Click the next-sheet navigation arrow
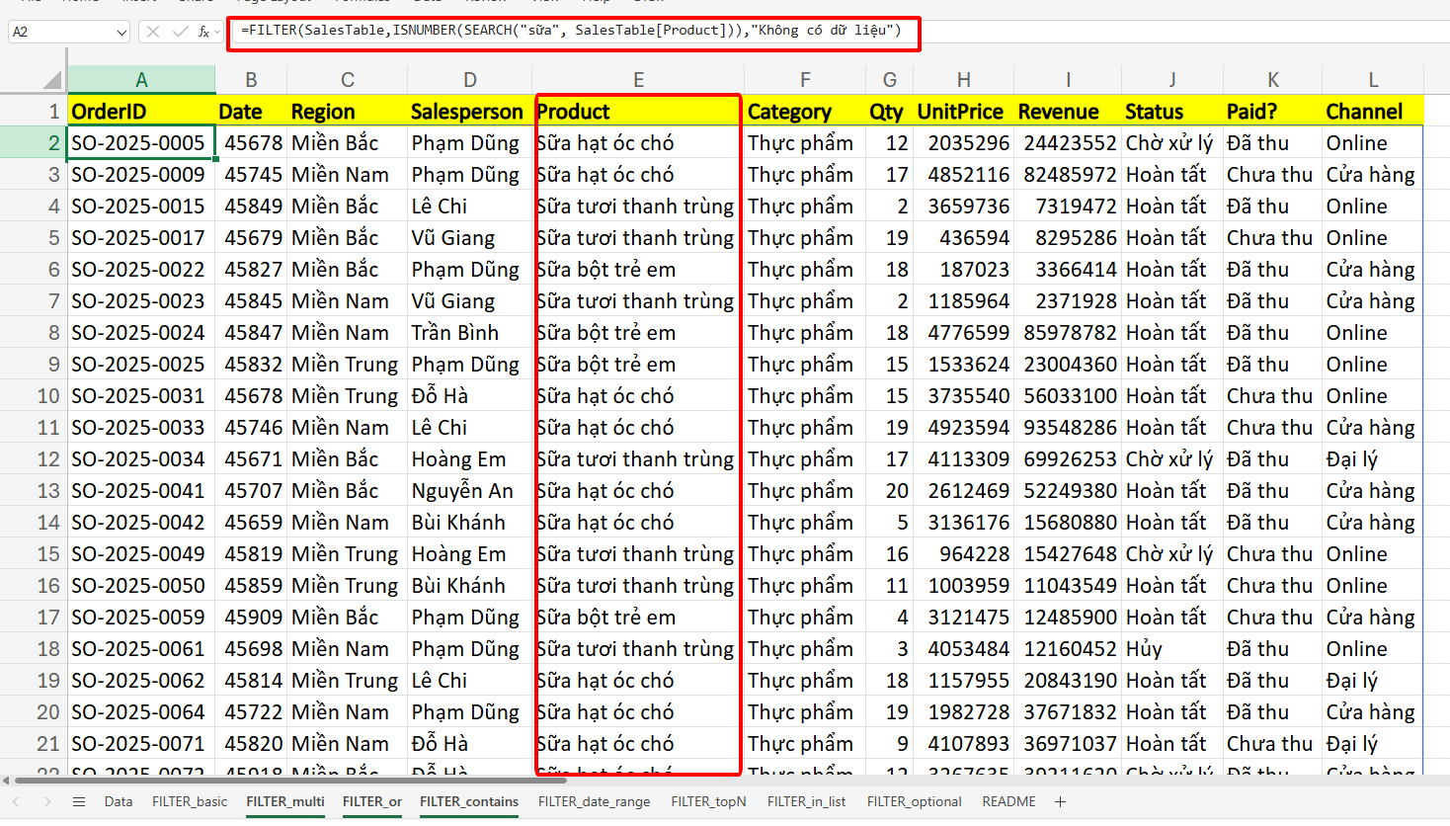 coord(47,802)
